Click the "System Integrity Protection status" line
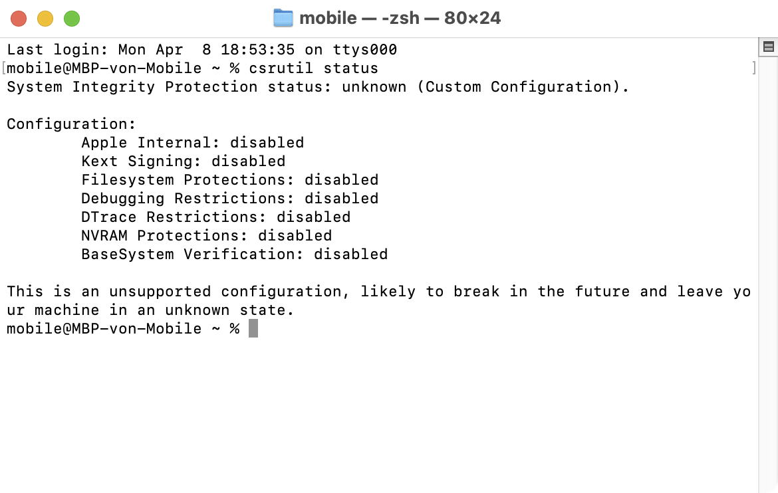The image size is (778, 493). click(x=317, y=87)
